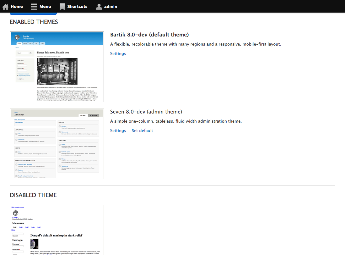
Task: Open the Shortcuts toolbar label
Action: click(77, 7)
